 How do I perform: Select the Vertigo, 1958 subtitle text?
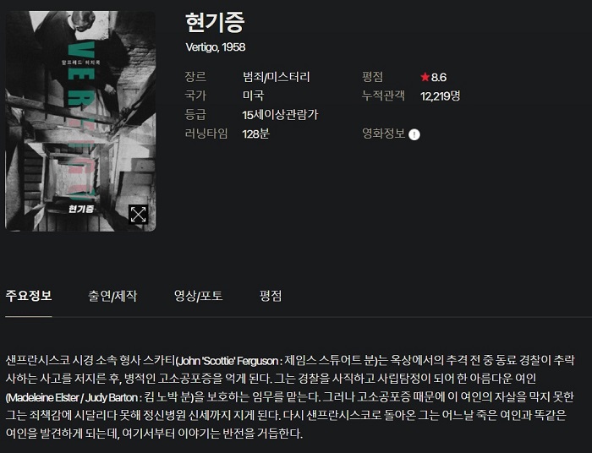[x=215, y=47]
